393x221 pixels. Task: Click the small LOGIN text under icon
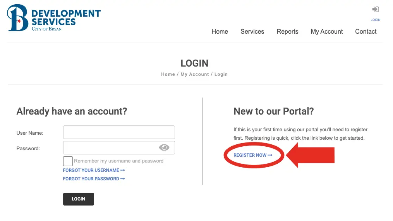(376, 20)
